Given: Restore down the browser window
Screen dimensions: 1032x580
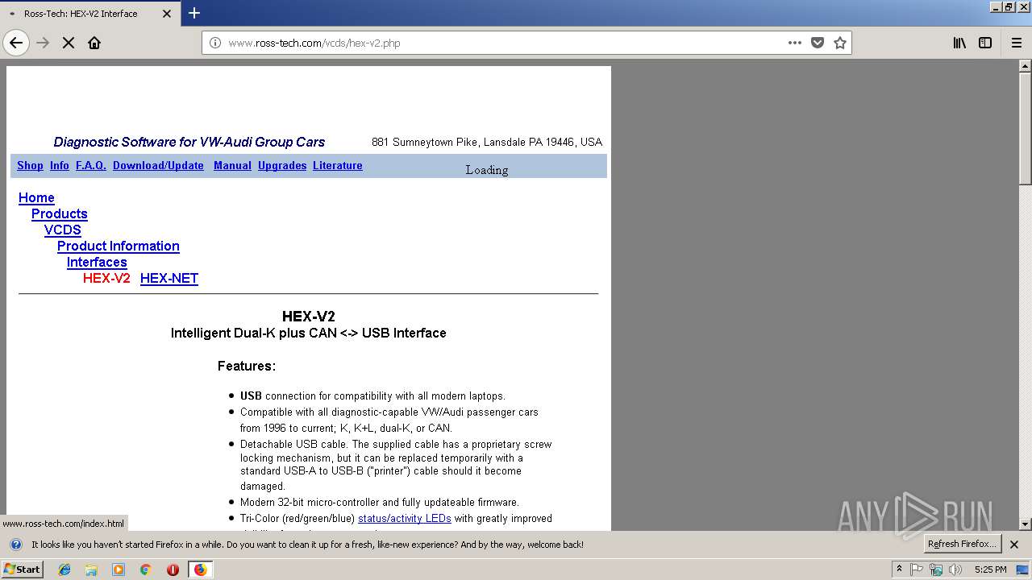Looking at the screenshot, I should pyautogui.click(x=1009, y=6).
